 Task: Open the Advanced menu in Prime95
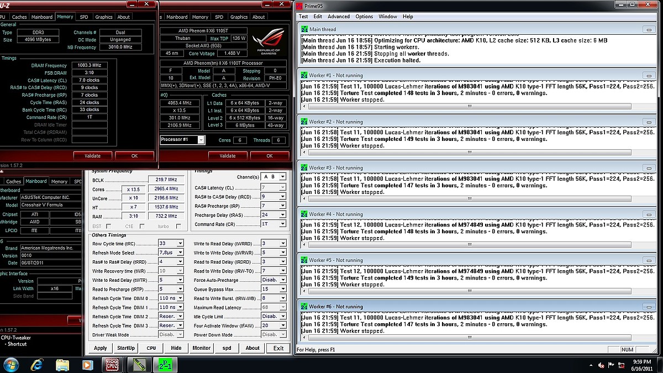(x=339, y=17)
